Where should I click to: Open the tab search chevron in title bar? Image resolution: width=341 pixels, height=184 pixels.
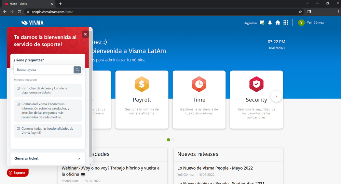coord(307,3)
